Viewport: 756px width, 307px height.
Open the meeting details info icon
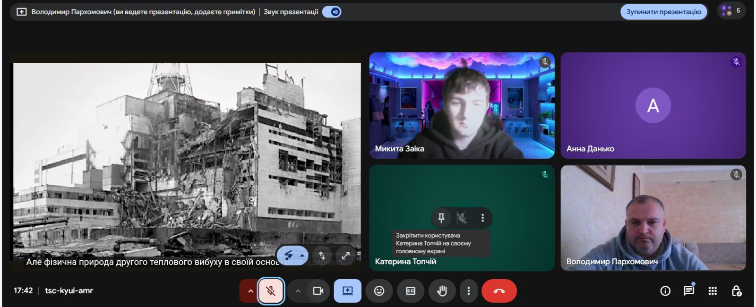[665, 291]
